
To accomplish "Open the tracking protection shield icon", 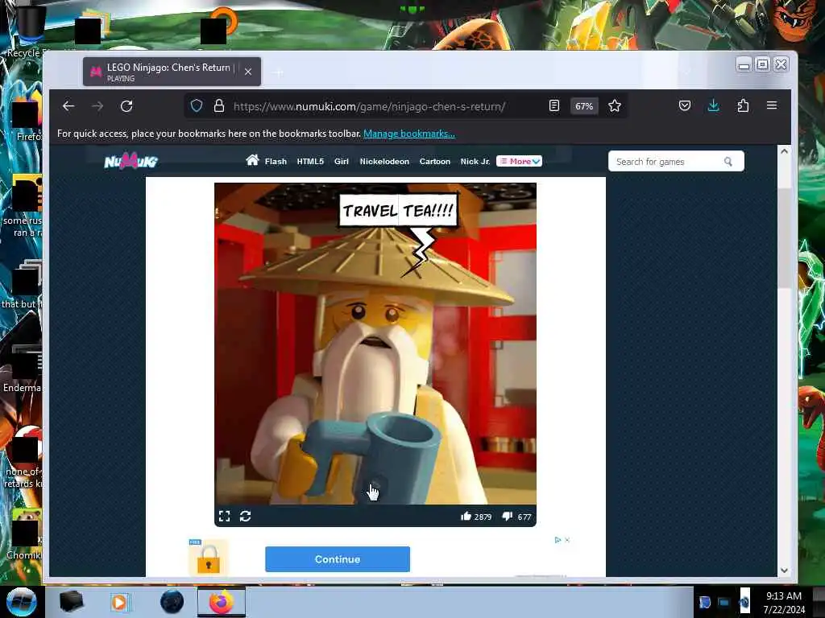I will (x=197, y=106).
